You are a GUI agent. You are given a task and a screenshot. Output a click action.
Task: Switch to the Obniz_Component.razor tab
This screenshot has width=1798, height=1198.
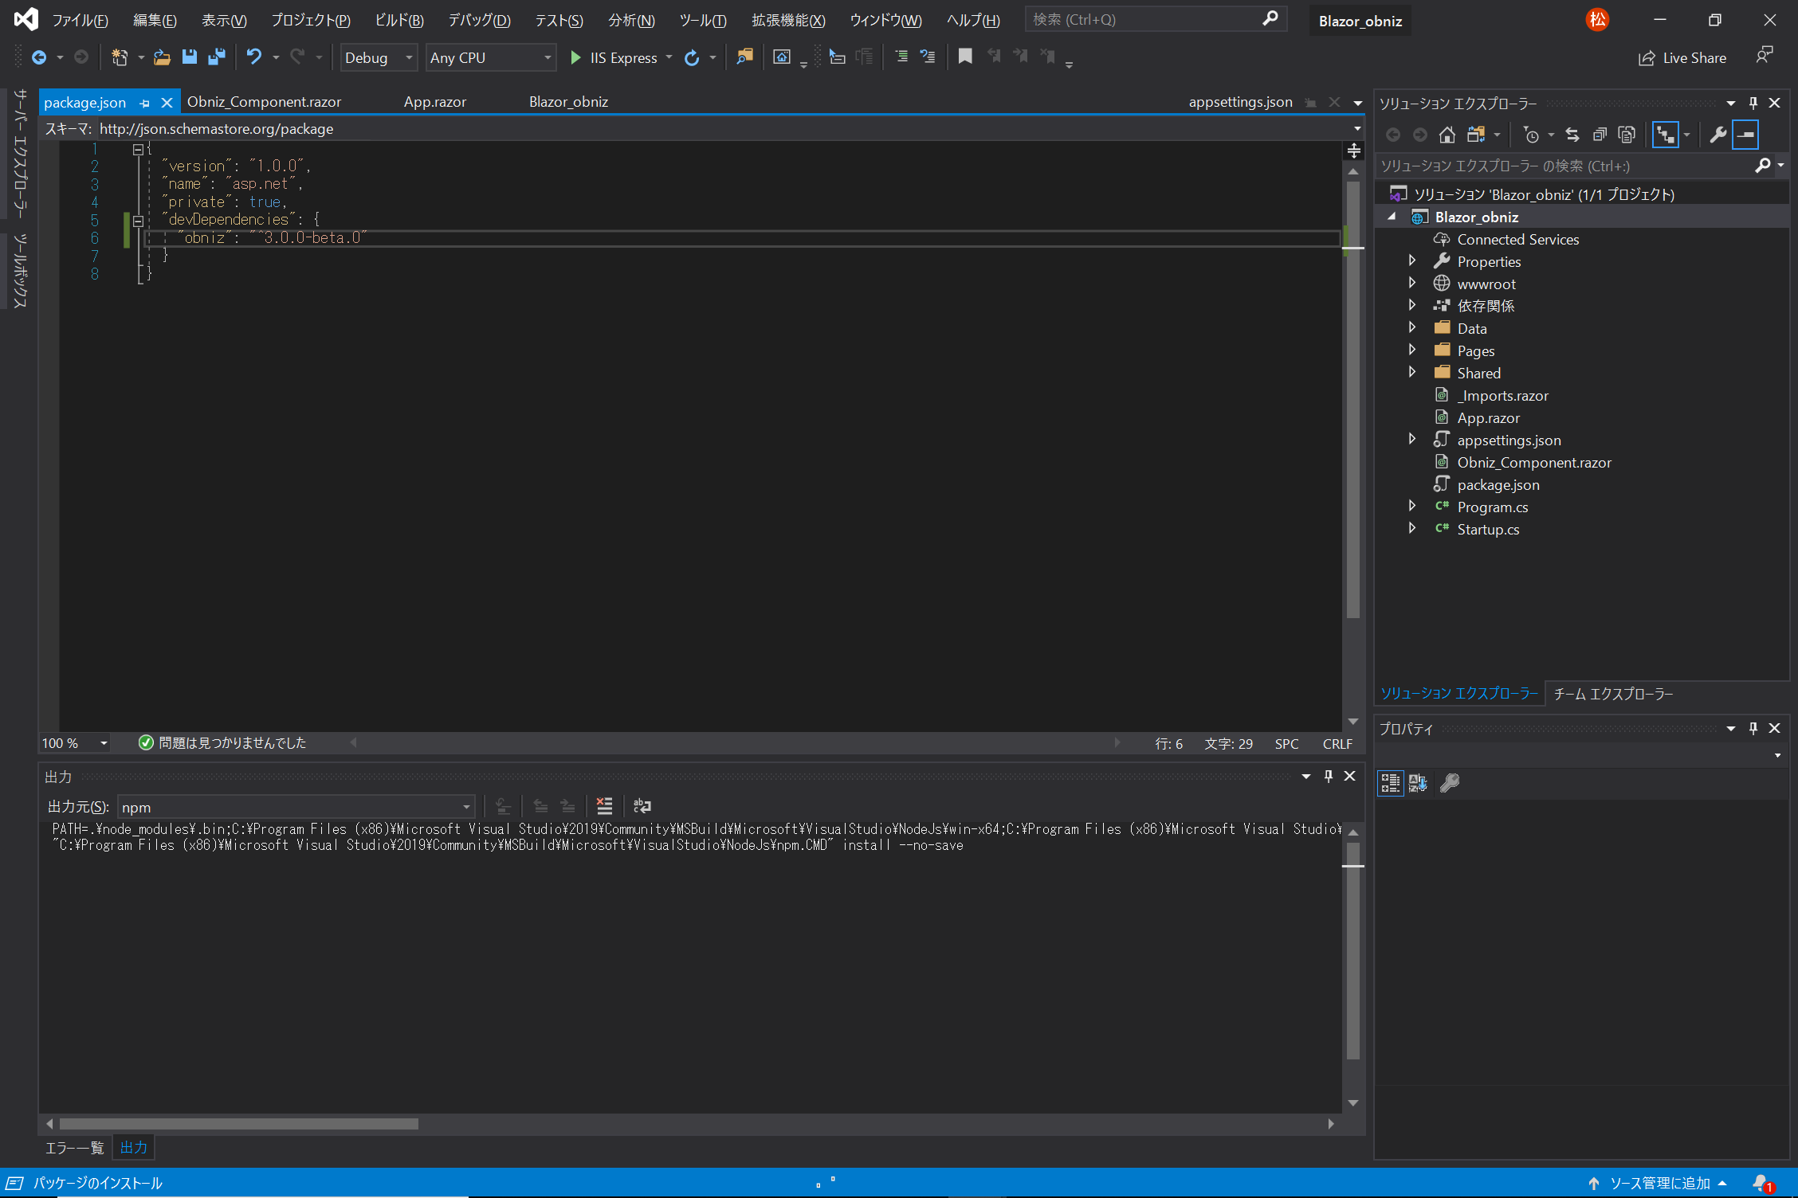[x=264, y=102]
